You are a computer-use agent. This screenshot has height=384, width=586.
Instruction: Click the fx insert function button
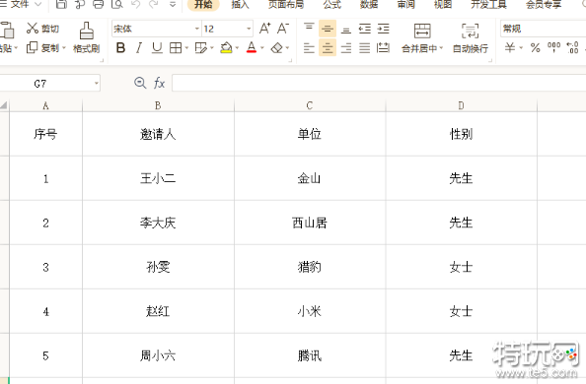159,83
